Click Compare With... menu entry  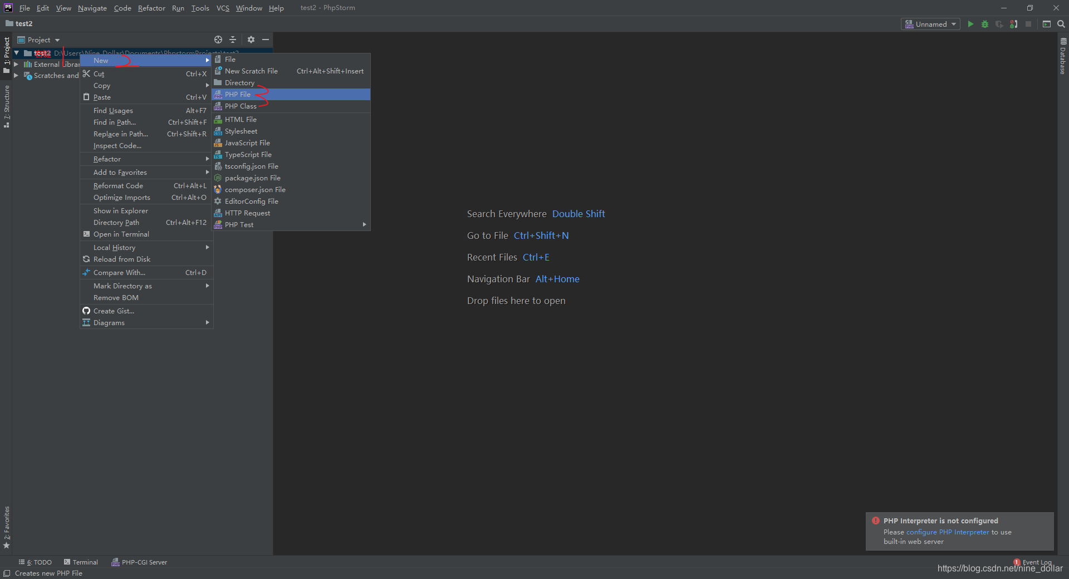146,273
